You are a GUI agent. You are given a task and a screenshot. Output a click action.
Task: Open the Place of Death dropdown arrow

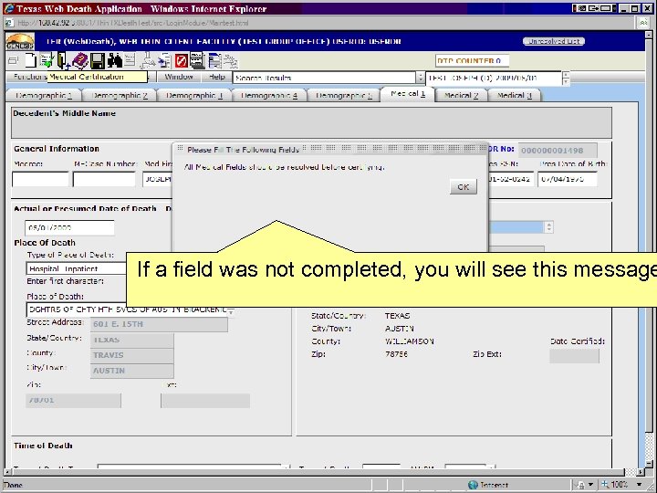pos(231,310)
